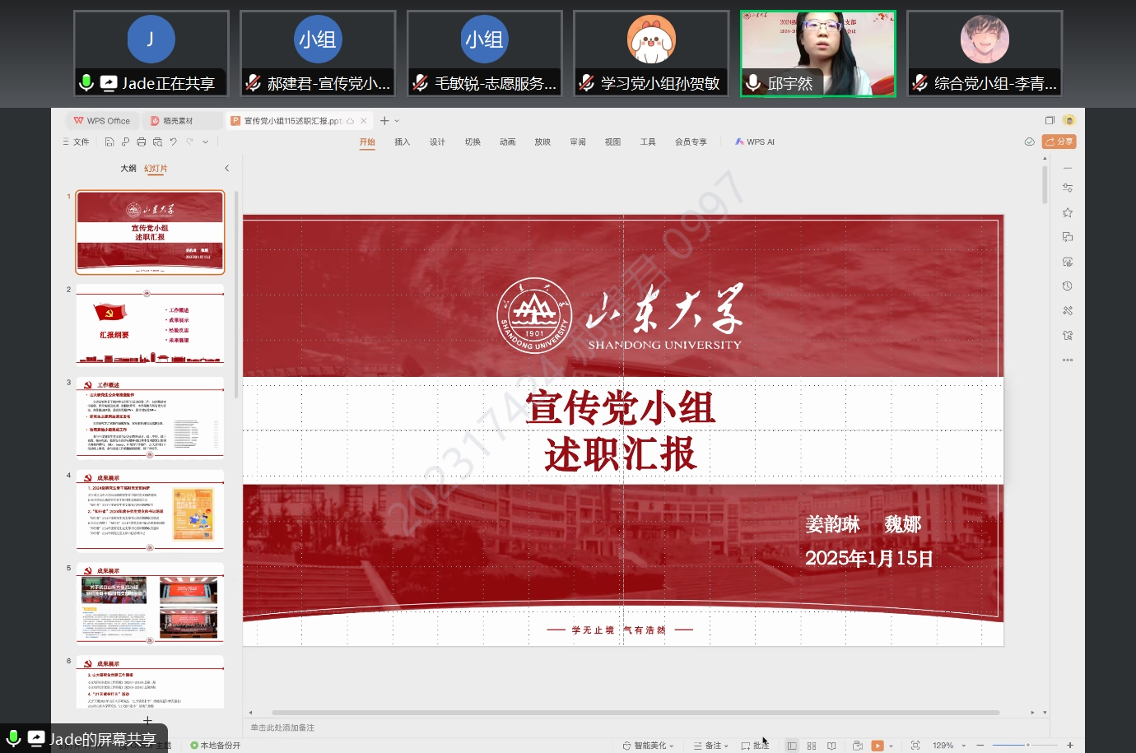Click 学习党小组孙贺敏's muted microphone icon
This screenshot has height=753, width=1136.
586,82
